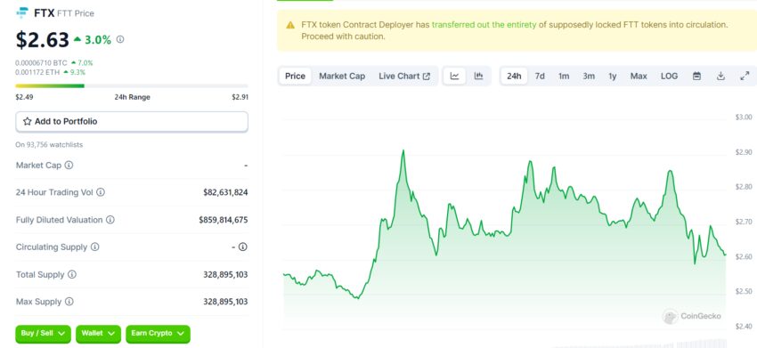This screenshot has height=348, width=757.
Task: Open the Wallet dropdown
Action: (99, 334)
